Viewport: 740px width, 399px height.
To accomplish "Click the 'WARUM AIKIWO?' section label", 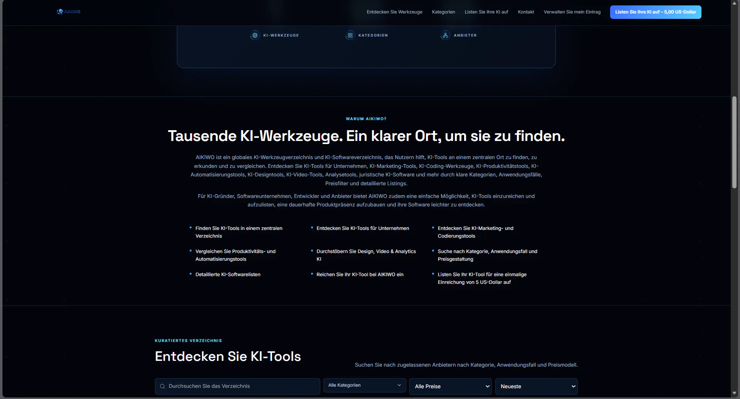I will (x=366, y=119).
